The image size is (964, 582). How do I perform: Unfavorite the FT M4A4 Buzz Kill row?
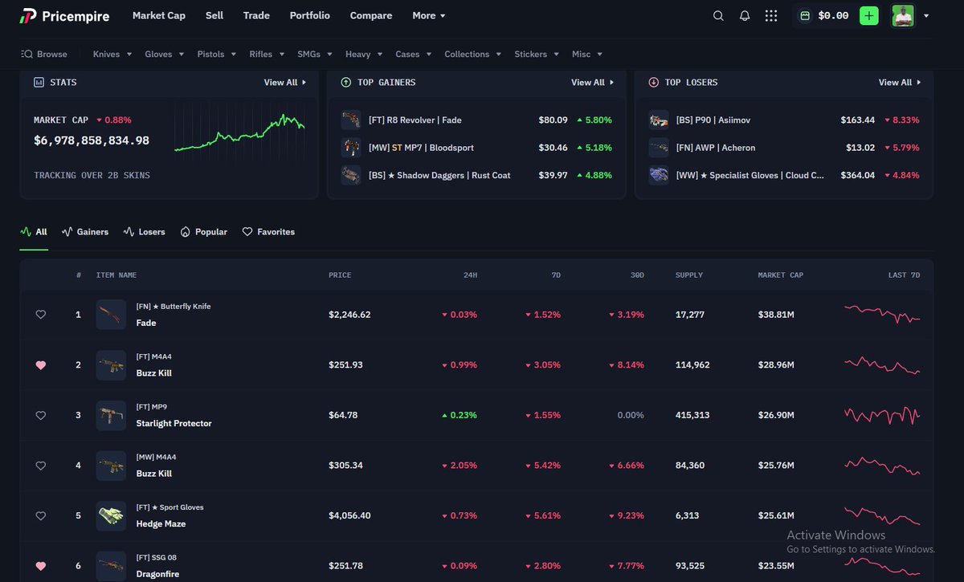tap(41, 365)
